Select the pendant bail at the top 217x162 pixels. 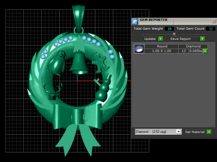coord(79,18)
